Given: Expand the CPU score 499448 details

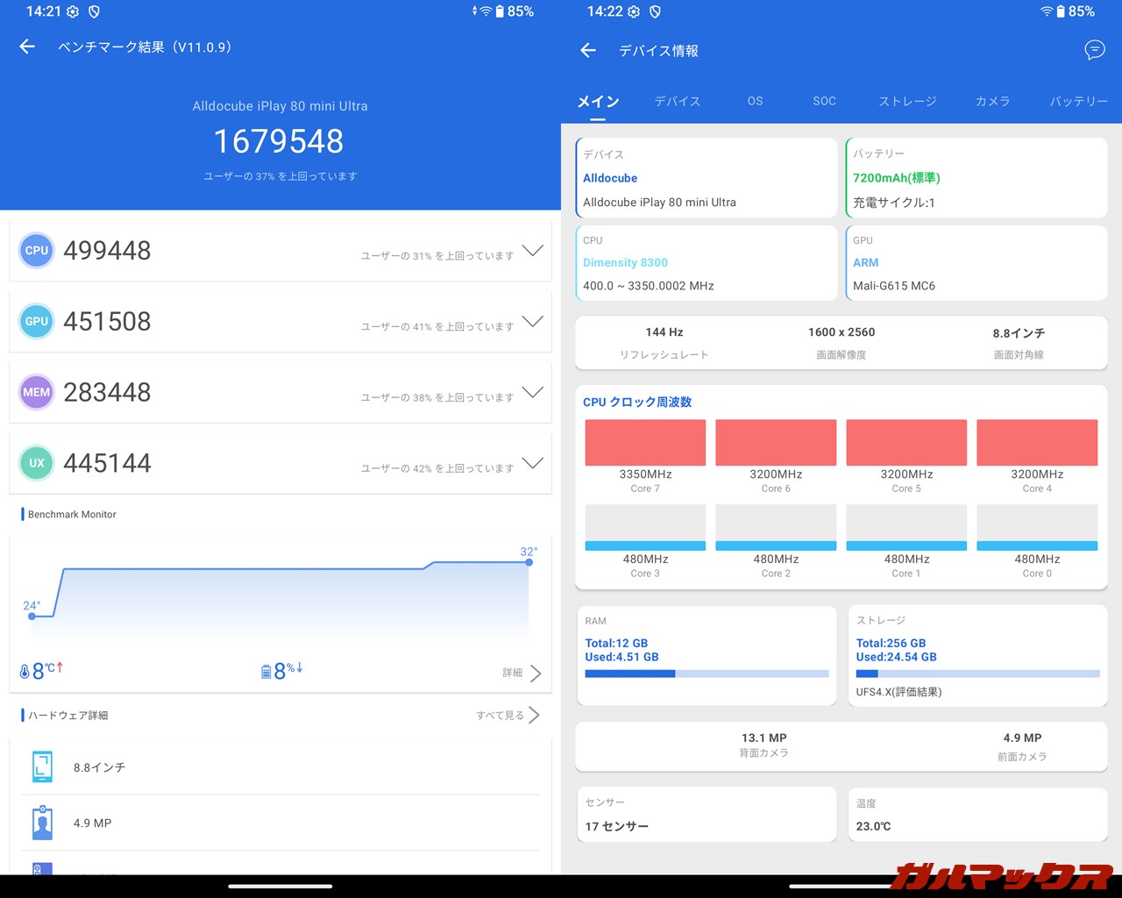Looking at the screenshot, I should point(532,251).
